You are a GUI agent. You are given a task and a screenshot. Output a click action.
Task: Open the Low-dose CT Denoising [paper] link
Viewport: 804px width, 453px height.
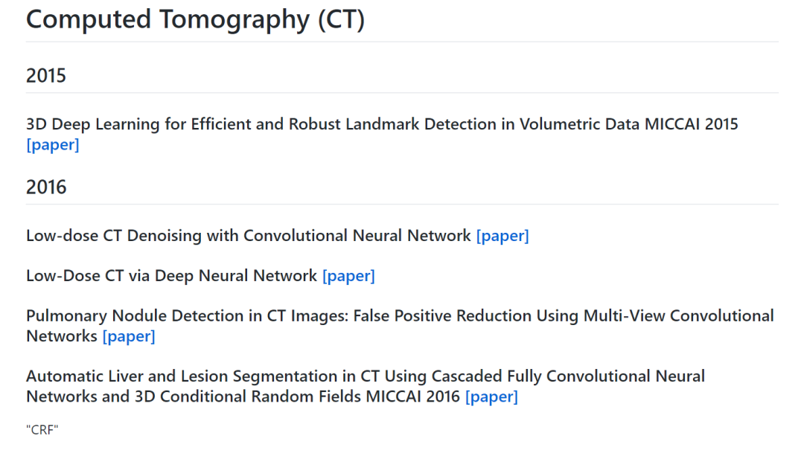[502, 236]
